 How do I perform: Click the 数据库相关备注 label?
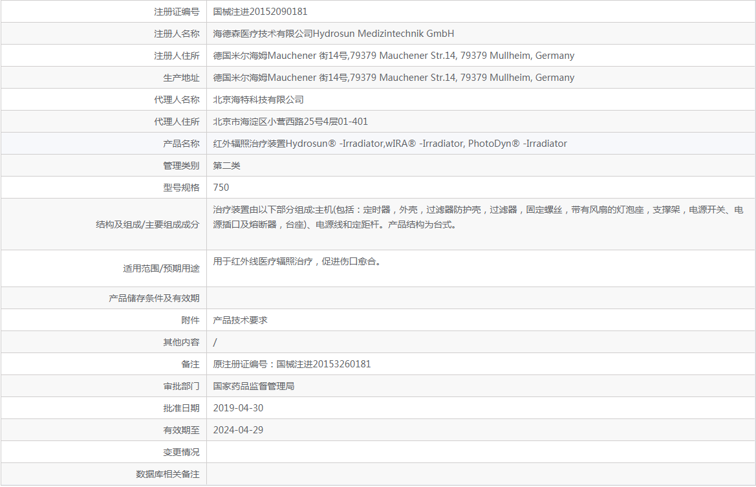(x=167, y=475)
